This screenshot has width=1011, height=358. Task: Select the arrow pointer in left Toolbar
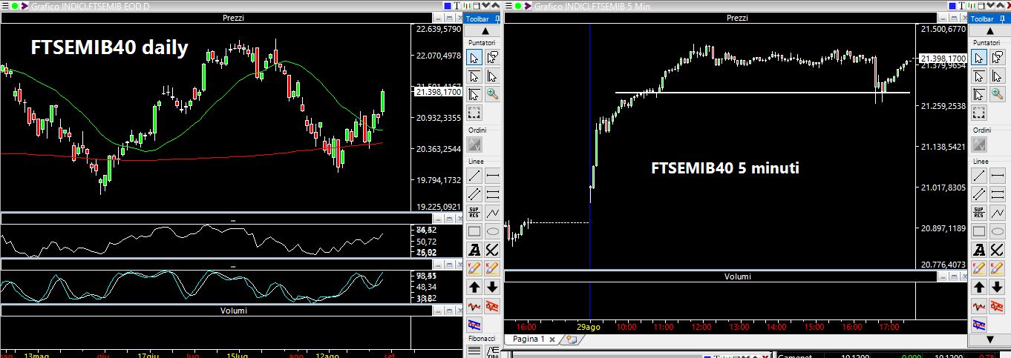(x=474, y=57)
